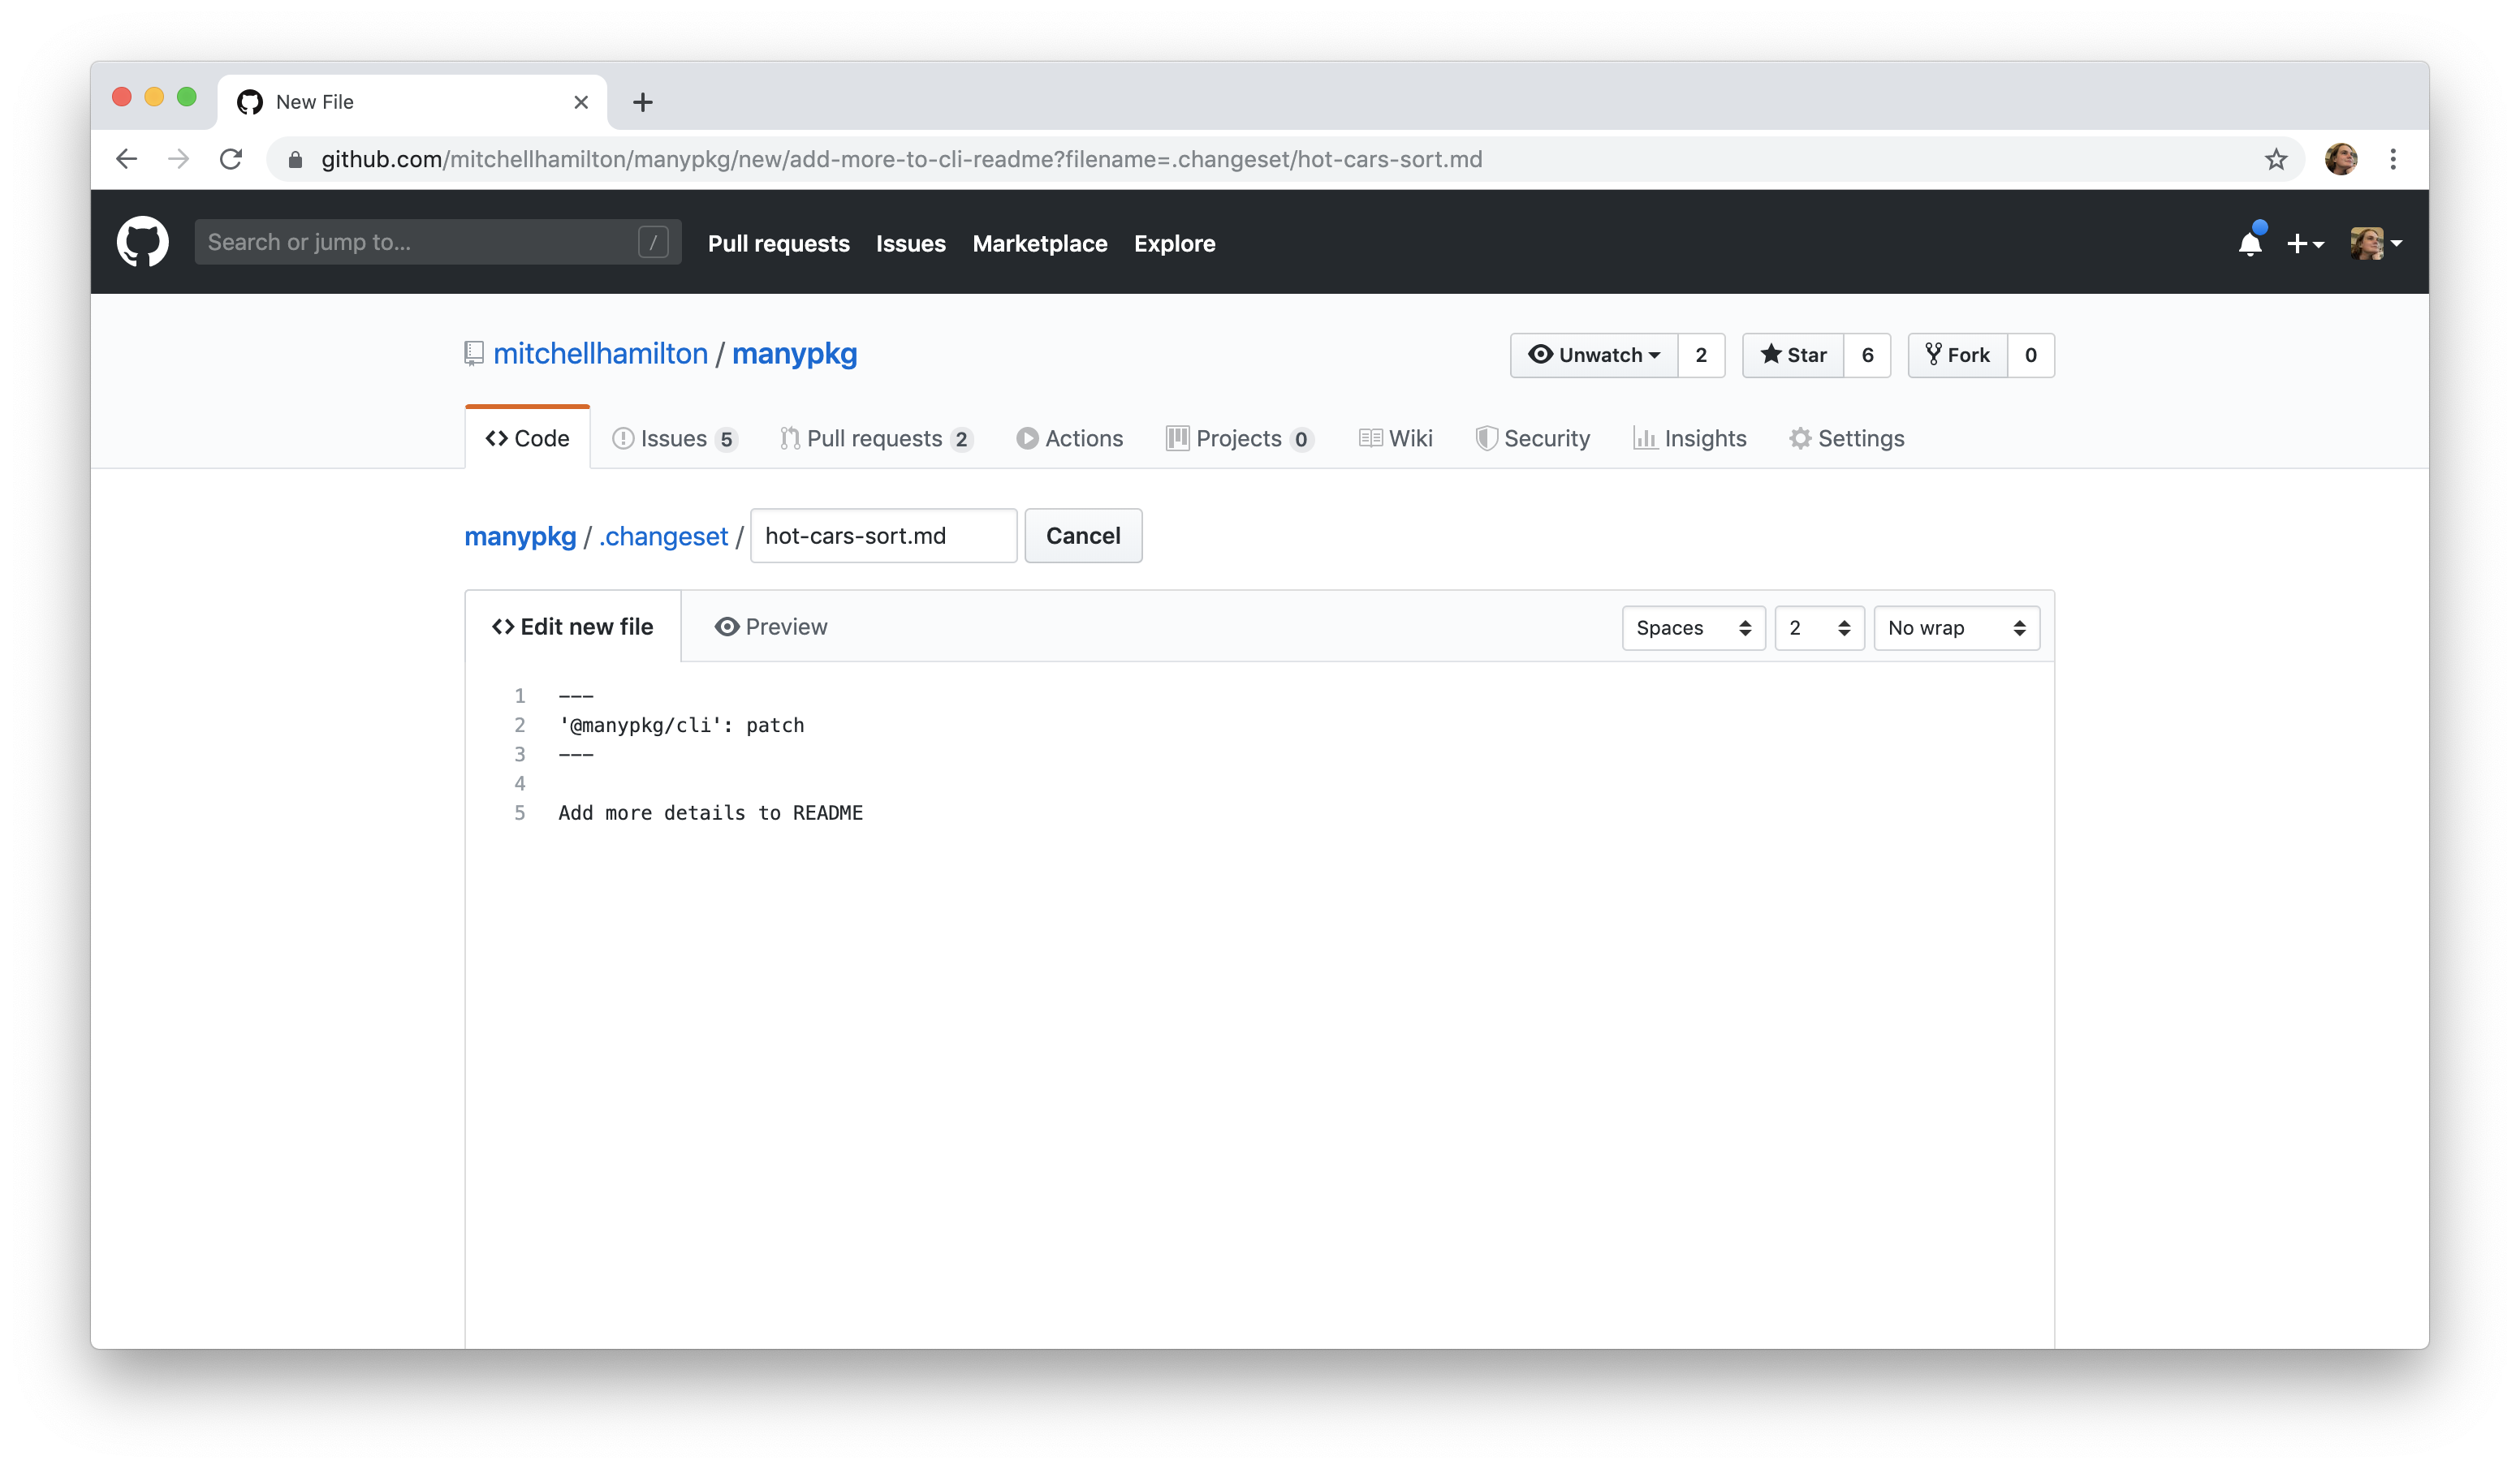Switch to the Wiki tab
The width and height of the screenshot is (2520, 1469).
pyautogui.click(x=1395, y=438)
